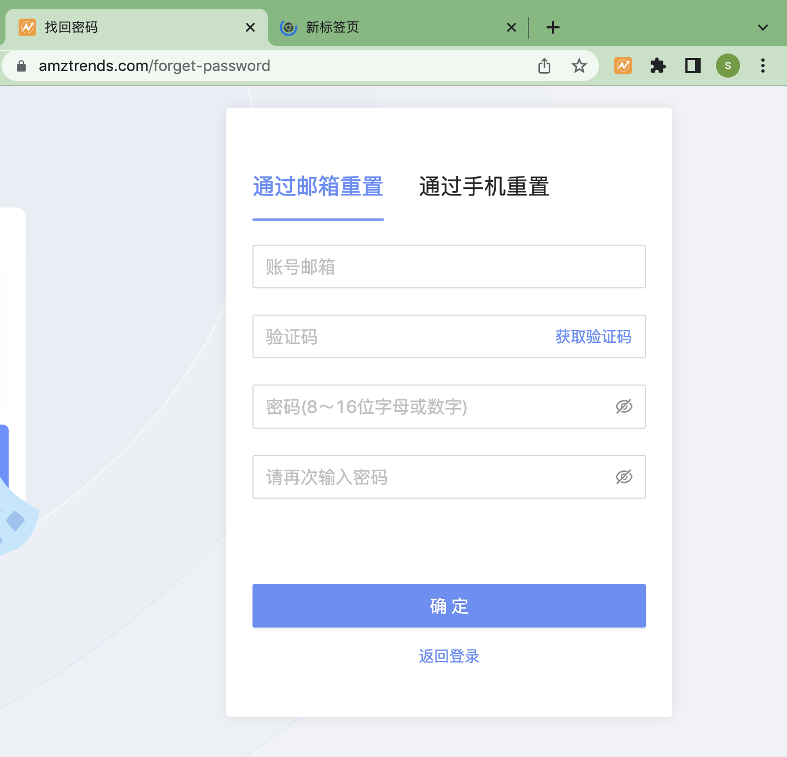
Task: Open a new tab with plus button
Action: click(553, 27)
